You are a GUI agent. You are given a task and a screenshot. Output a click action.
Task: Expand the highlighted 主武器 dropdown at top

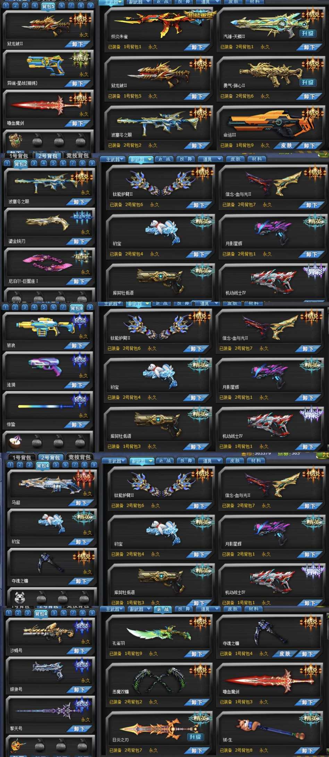[x=112, y=2]
